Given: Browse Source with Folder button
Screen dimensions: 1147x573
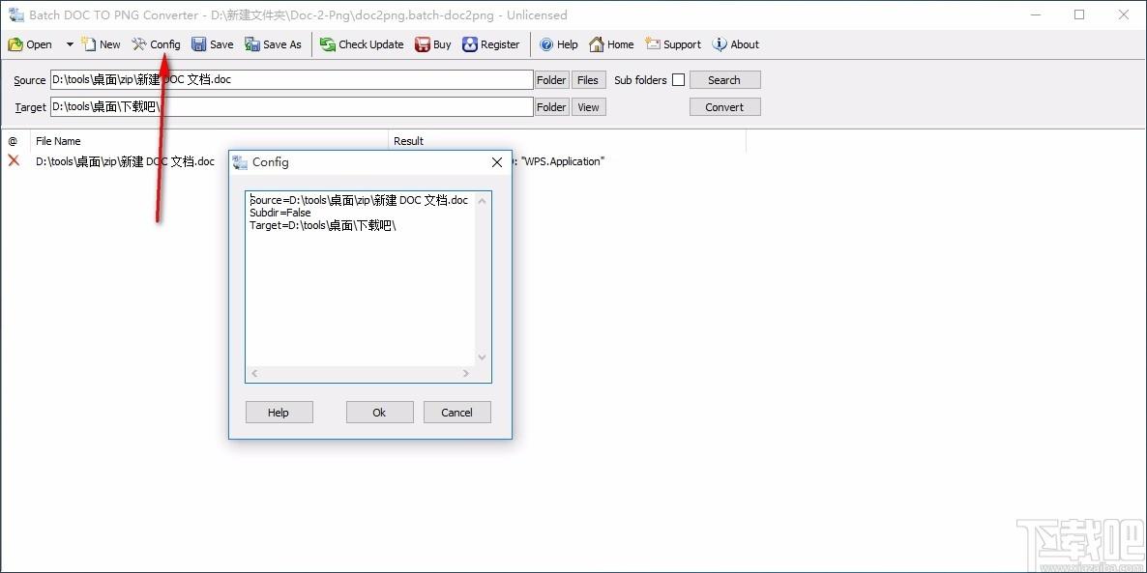Looking at the screenshot, I should (551, 80).
